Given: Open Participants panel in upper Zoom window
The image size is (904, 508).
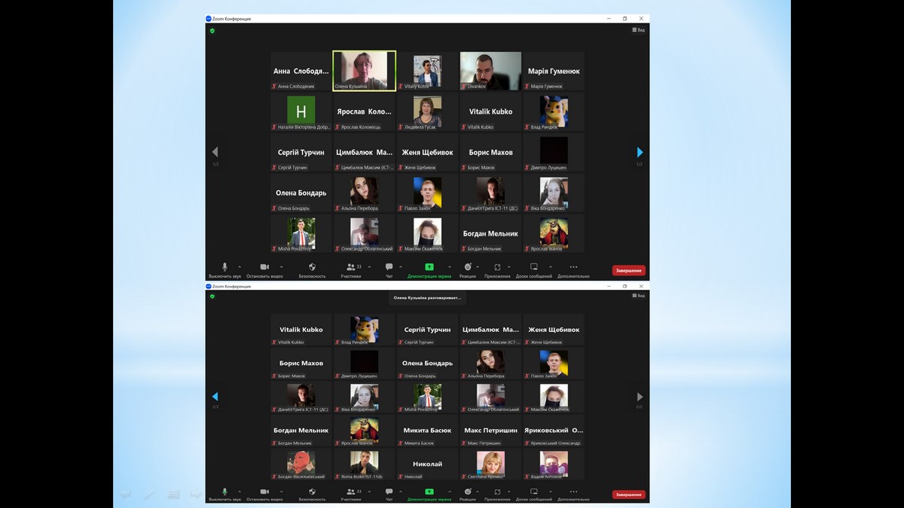Looking at the screenshot, I should [x=351, y=267].
